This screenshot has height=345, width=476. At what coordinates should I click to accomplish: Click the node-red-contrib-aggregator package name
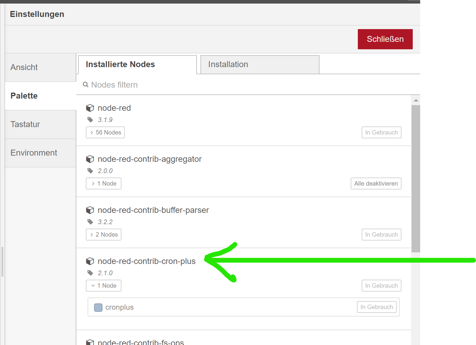pyautogui.click(x=150, y=159)
